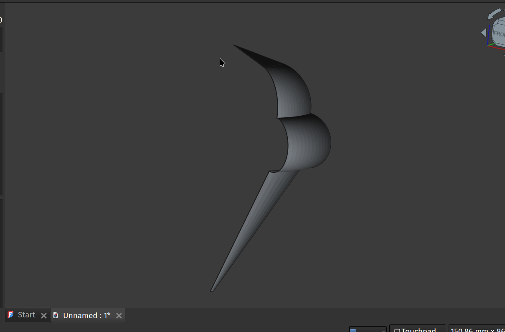Close the Start tab
The height and width of the screenshot is (332, 505).
click(44, 316)
